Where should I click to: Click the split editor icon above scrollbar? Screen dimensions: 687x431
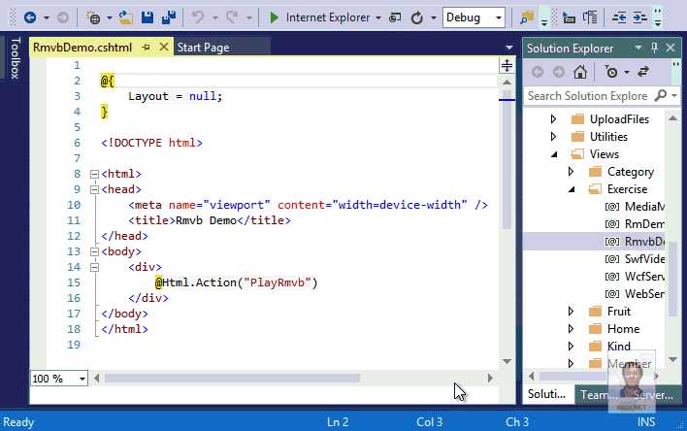point(507,66)
